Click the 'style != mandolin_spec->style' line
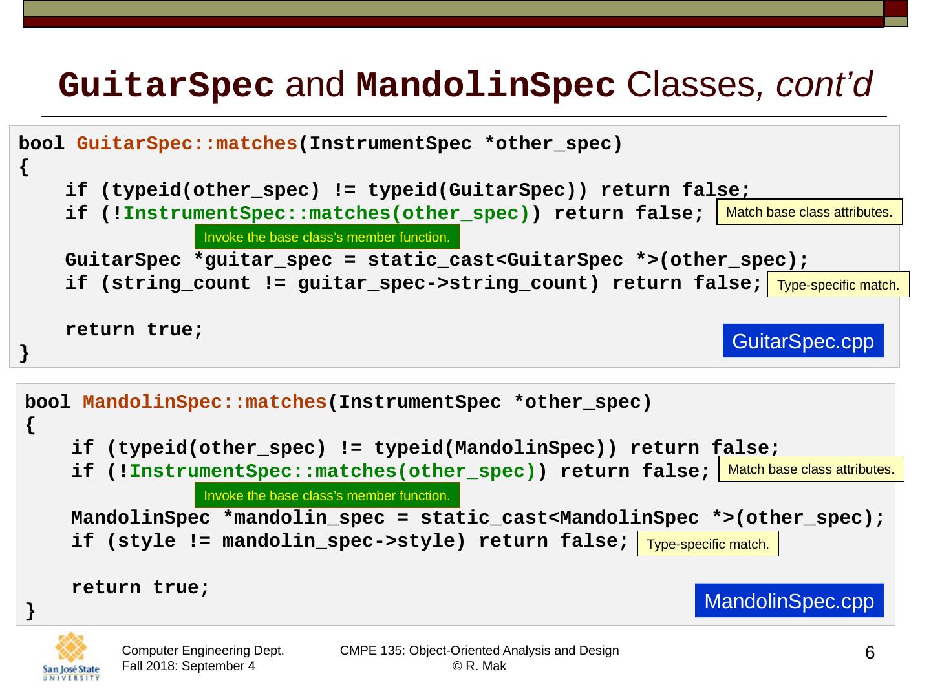This screenshot has height=698, width=931. (x=350, y=541)
